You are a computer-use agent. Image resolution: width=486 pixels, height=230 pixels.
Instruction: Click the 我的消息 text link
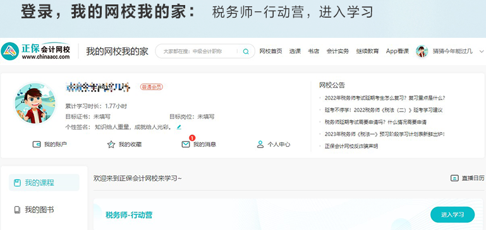pyautogui.click(x=205, y=144)
